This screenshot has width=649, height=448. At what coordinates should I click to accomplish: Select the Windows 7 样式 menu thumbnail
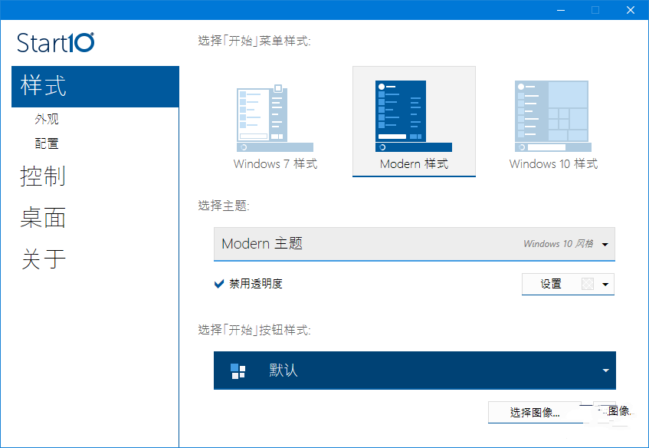coord(274,119)
